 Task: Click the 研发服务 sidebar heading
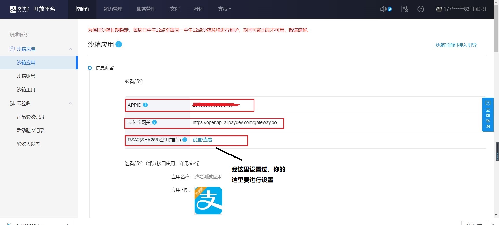point(19,35)
